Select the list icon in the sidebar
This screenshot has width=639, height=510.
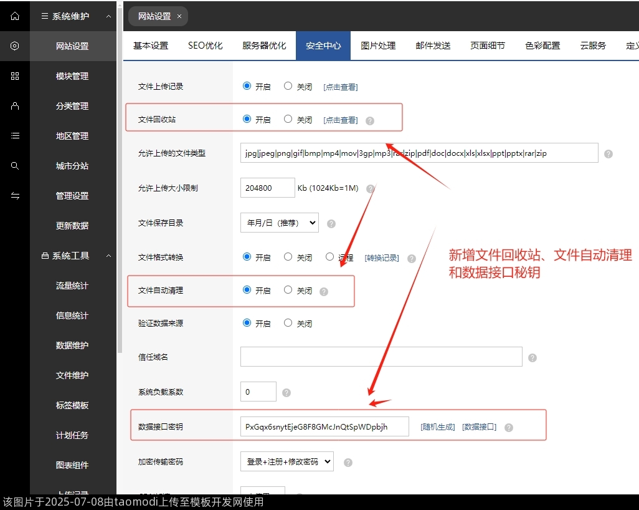(15, 136)
